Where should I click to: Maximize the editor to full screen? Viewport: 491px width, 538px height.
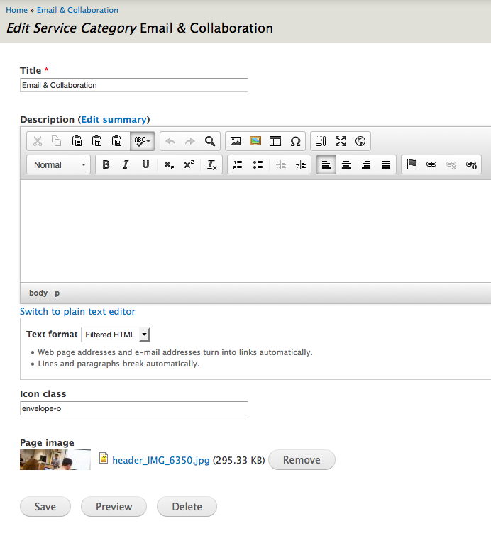pyautogui.click(x=341, y=141)
